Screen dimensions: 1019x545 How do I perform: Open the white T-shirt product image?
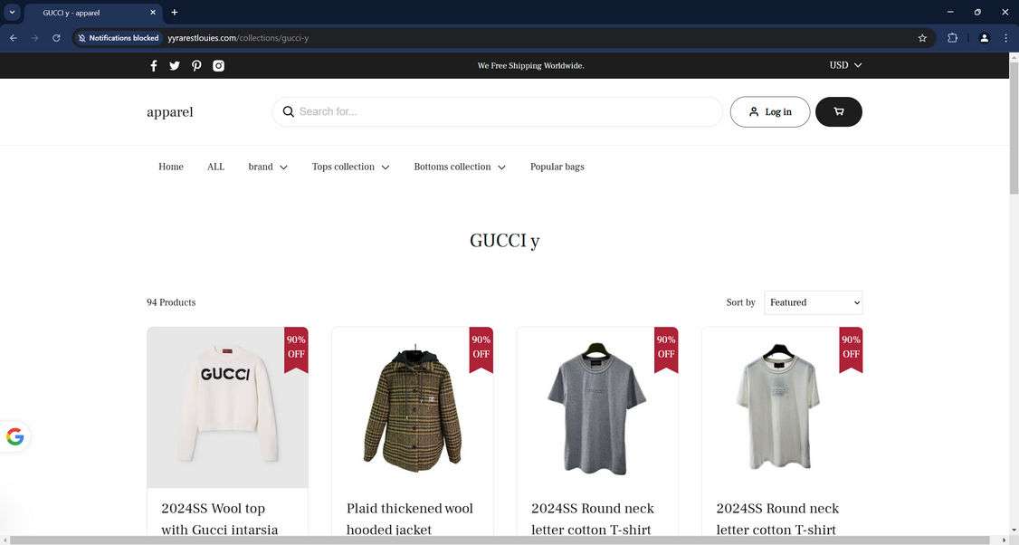(782, 407)
